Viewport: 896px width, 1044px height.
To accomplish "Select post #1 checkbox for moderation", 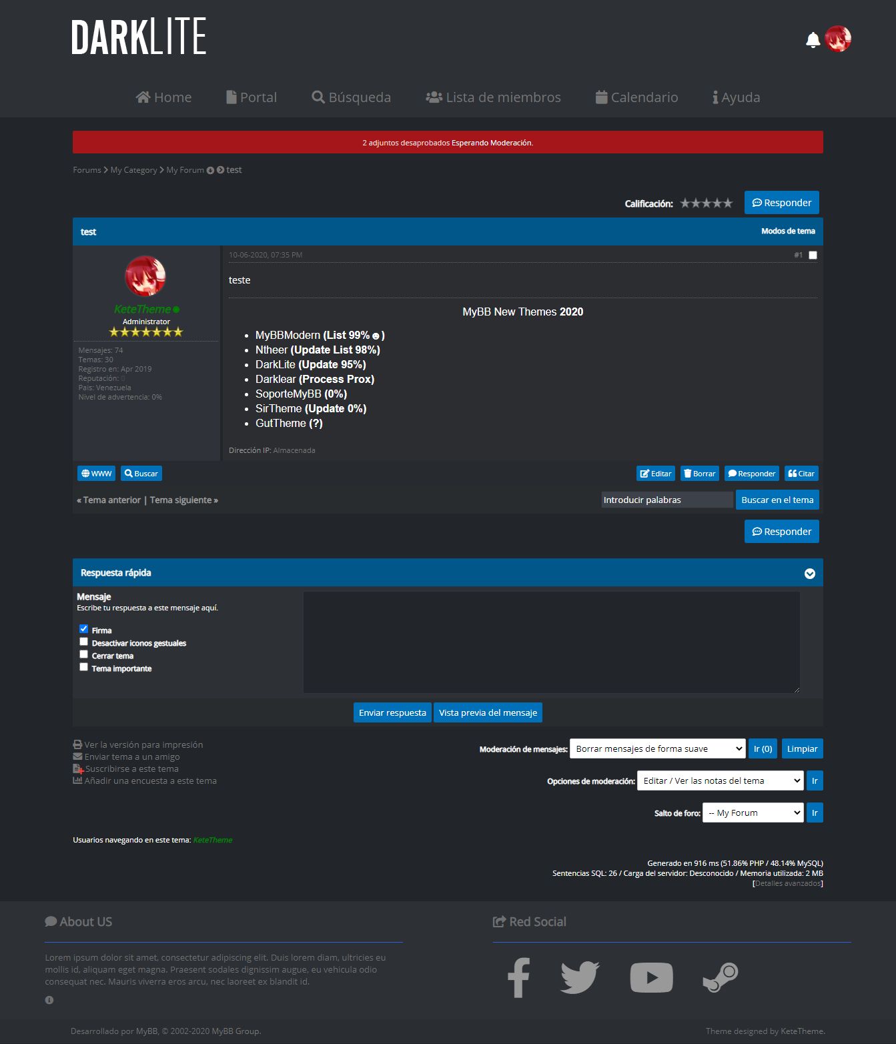I will (813, 255).
